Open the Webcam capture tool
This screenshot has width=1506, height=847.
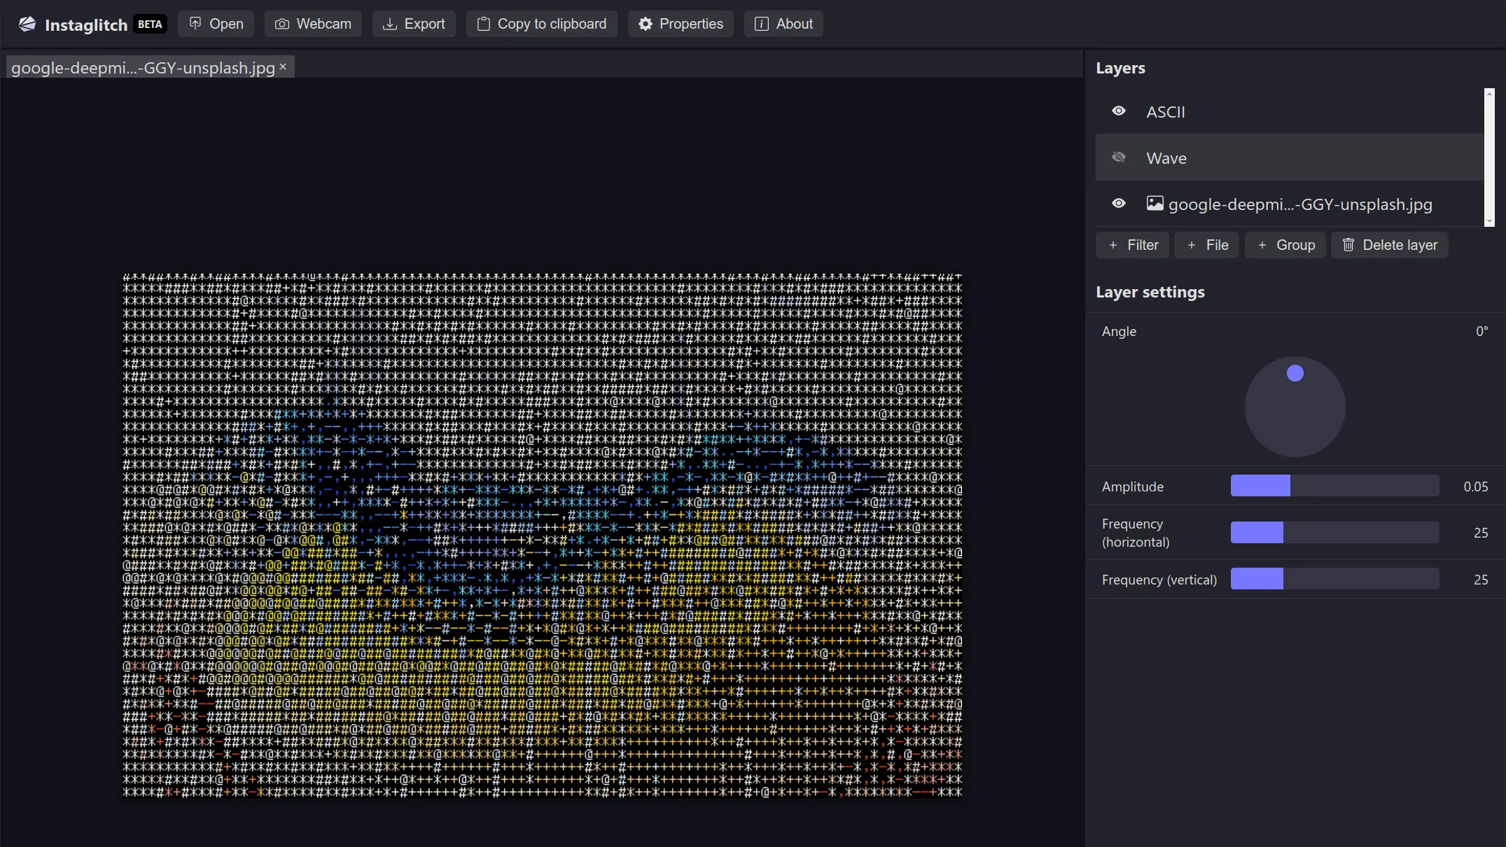283,23
